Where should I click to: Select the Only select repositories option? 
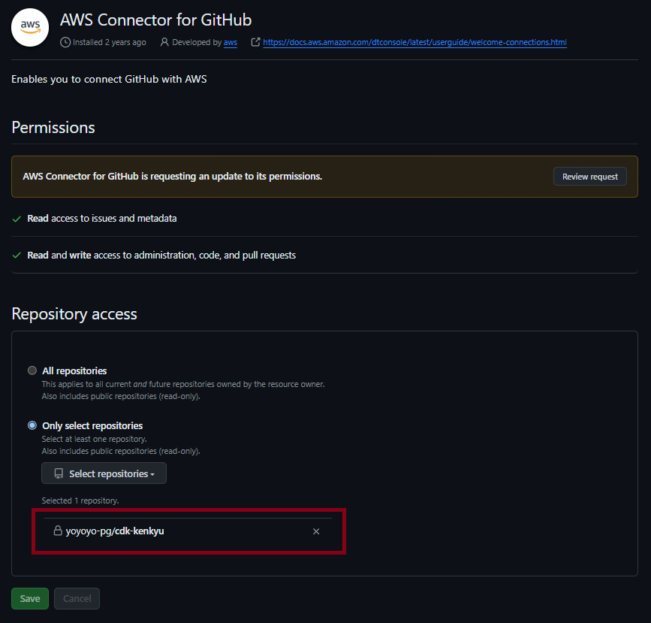pos(32,425)
